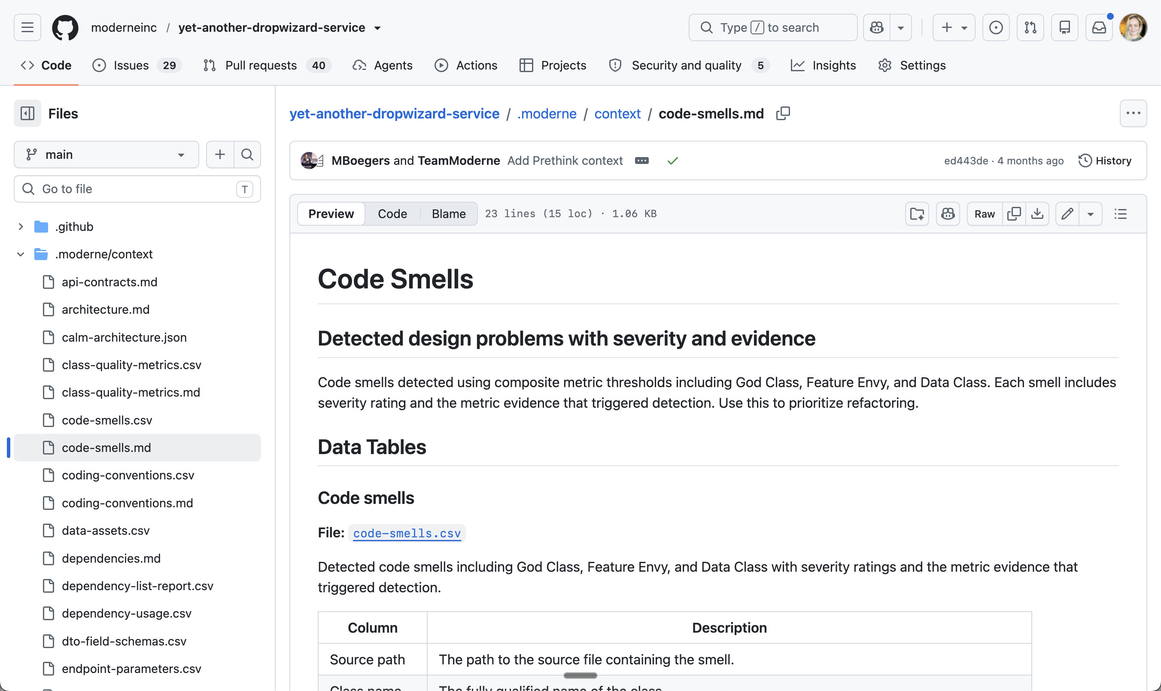The image size is (1161, 691).
Task: Open calm-architecture.json in file tree
Action: [x=124, y=337]
